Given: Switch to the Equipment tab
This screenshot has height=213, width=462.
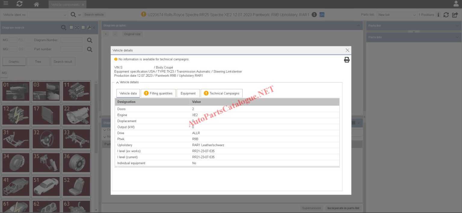Looking at the screenshot, I should point(188,93).
